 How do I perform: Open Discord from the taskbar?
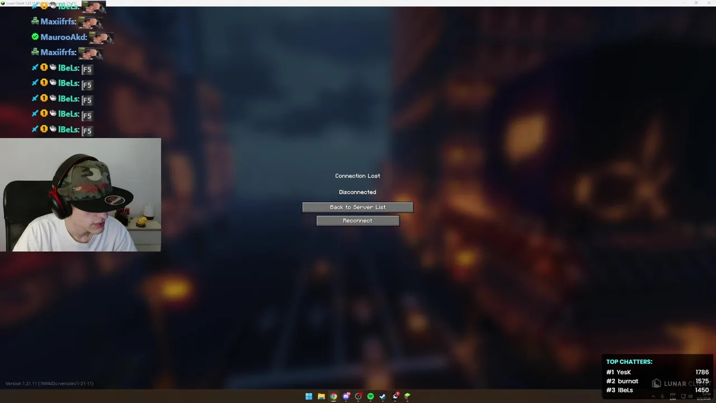tap(346, 396)
